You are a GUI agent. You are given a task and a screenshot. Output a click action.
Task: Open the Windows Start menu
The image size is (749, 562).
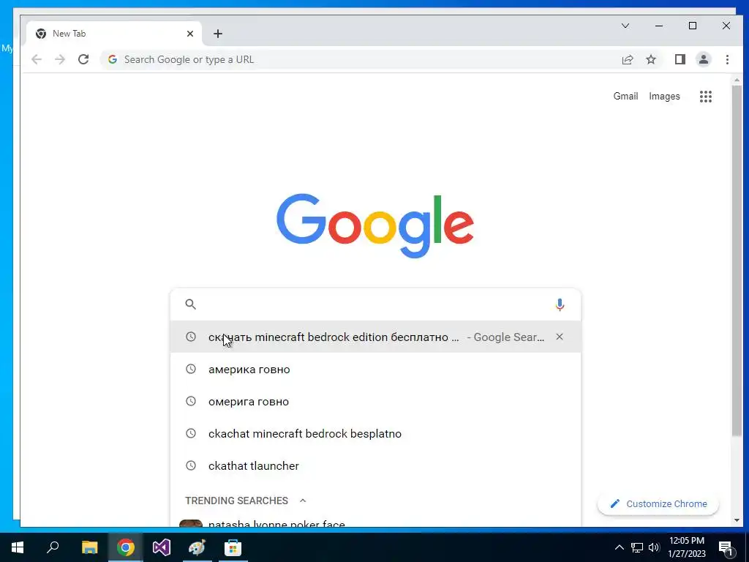click(x=18, y=547)
